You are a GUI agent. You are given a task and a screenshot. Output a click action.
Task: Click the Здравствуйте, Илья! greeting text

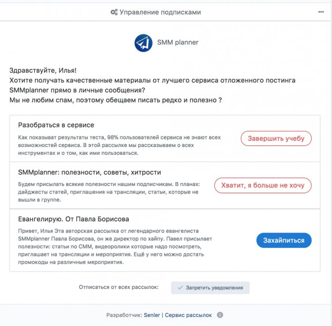click(x=43, y=70)
